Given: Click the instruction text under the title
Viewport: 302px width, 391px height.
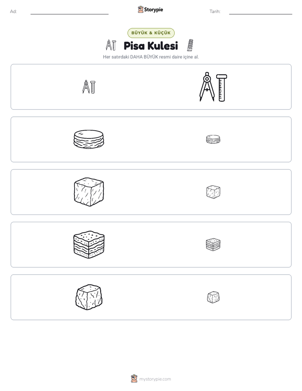Looking at the screenshot, I should tap(151, 57).
